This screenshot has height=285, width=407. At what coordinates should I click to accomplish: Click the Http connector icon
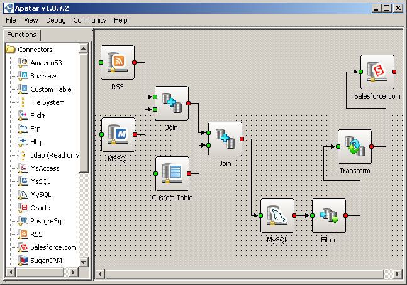(x=23, y=142)
